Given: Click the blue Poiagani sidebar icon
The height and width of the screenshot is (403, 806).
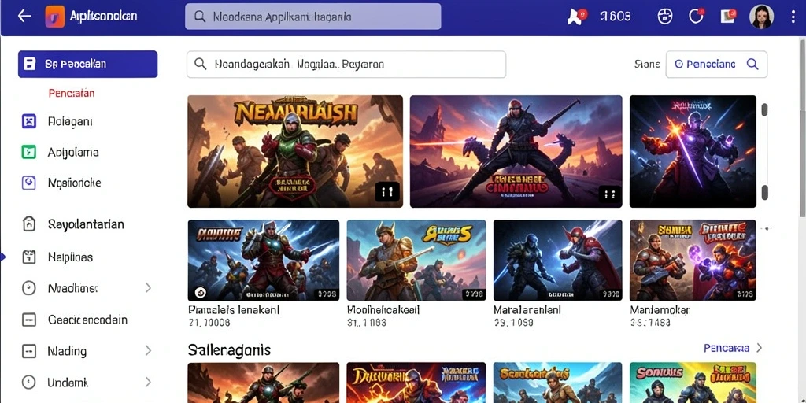Looking at the screenshot, I should pyautogui.click(x=29, y=121).
